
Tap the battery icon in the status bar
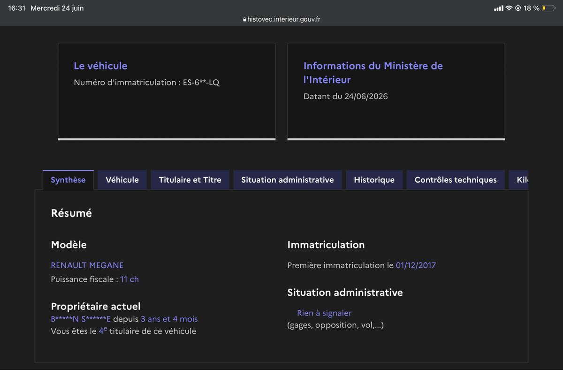(x=548, y=8)
